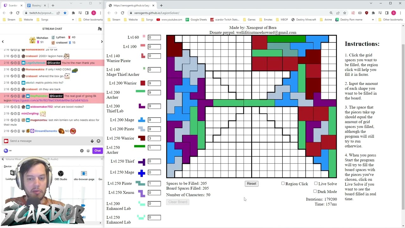Expand leaderboard with right chevron
405x228 pixels.
(x=102, y=41)
